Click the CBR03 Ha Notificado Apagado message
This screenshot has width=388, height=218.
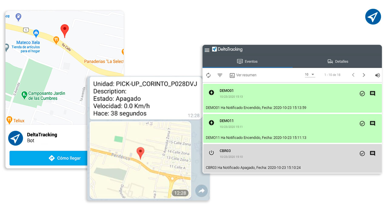pyautogui.click(x=253, y=167)
